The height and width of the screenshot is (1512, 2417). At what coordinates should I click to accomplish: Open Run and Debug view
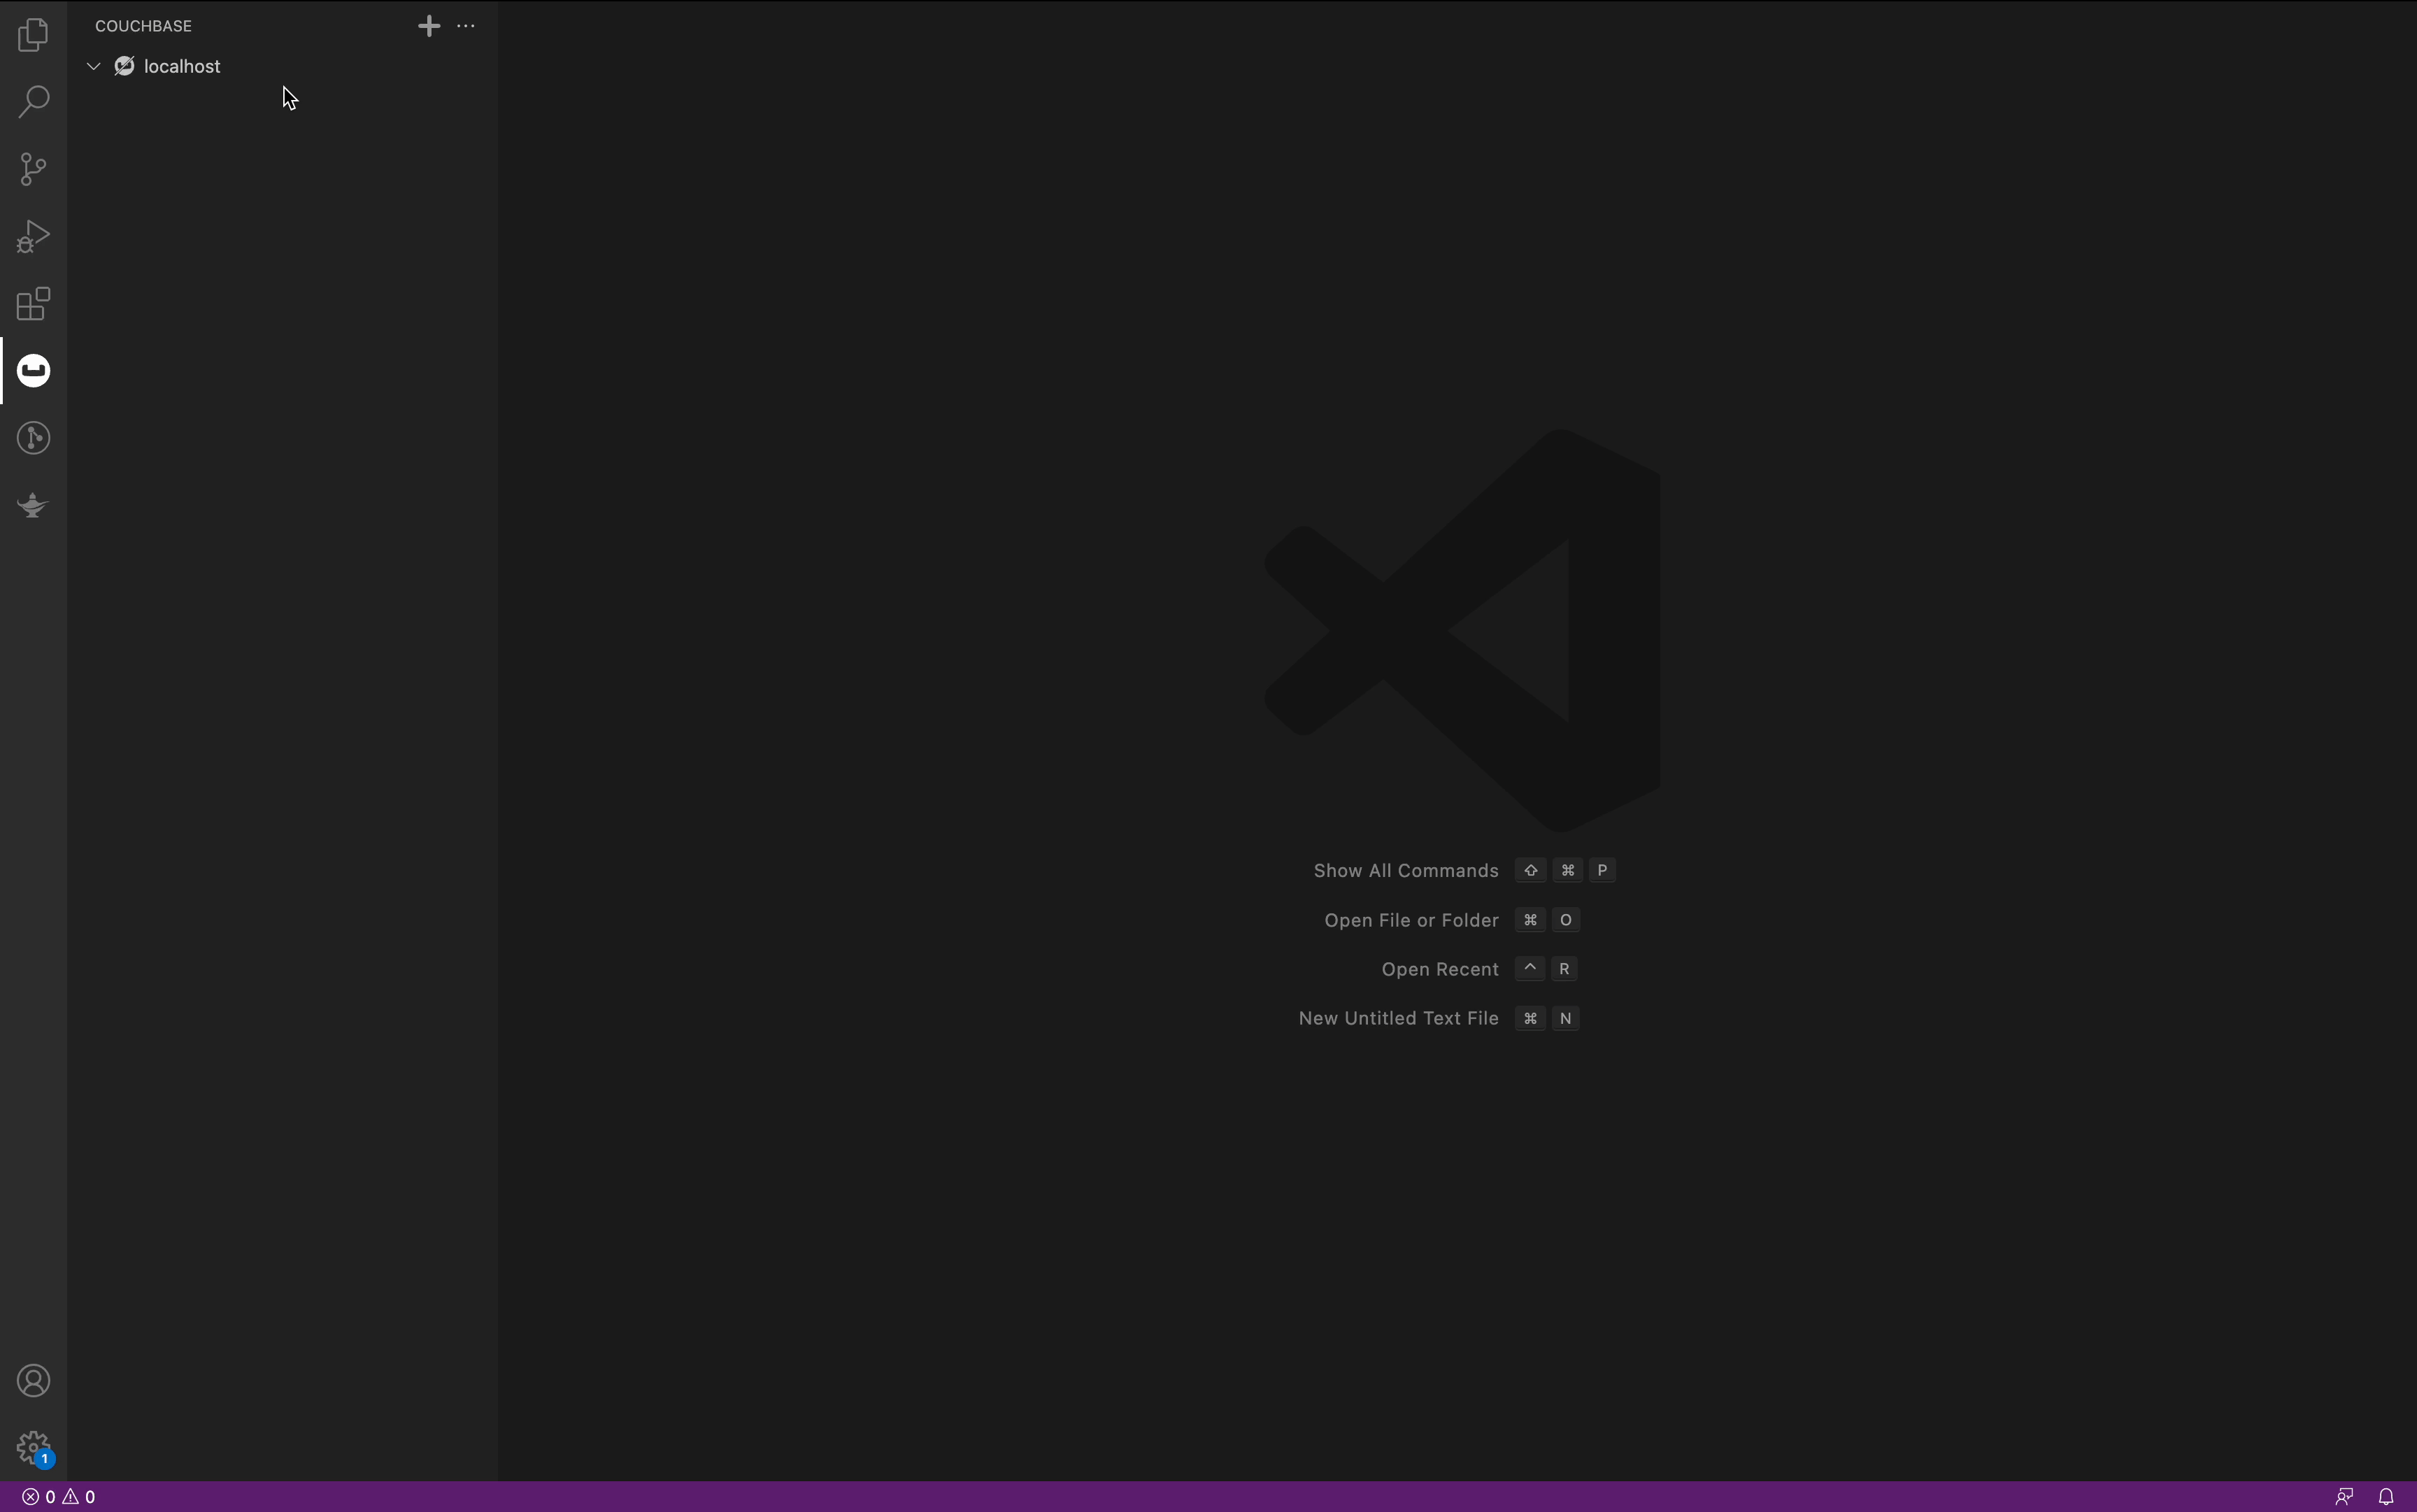tap(33, 236)
